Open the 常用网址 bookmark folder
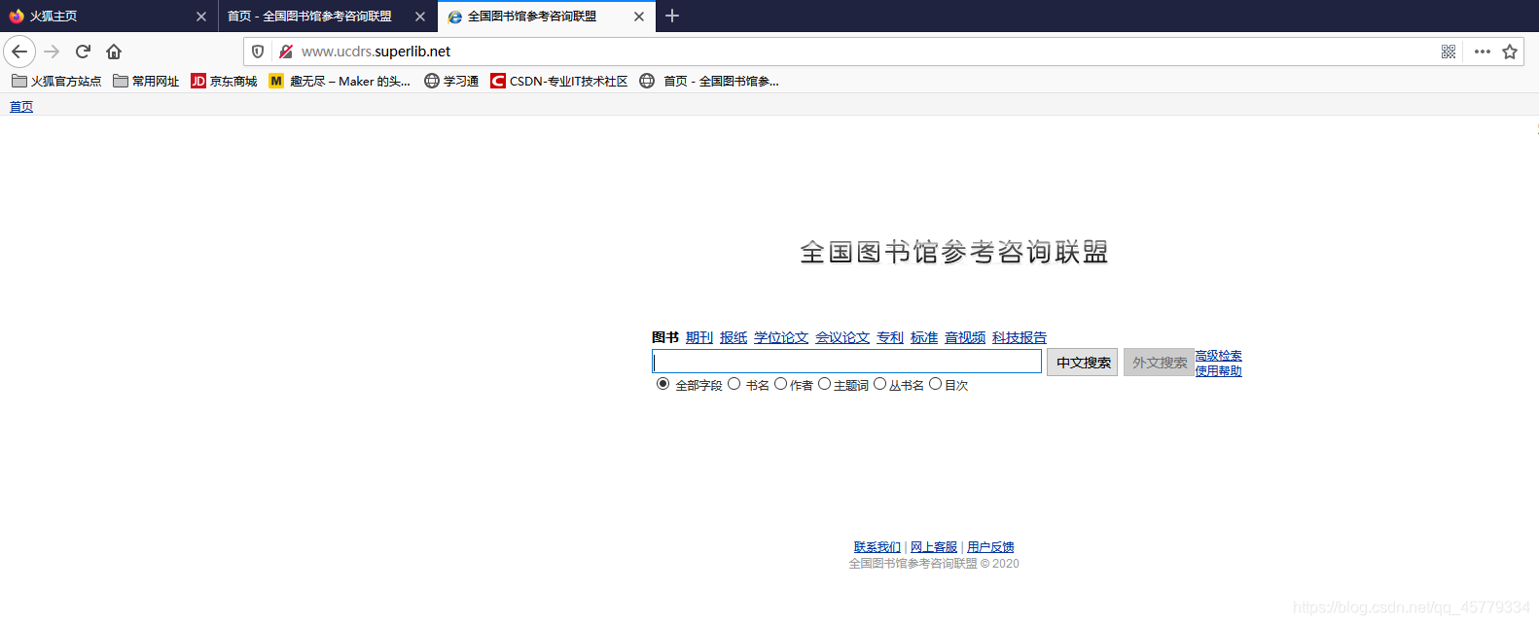The image size is (1539, 625). [146, 81]
